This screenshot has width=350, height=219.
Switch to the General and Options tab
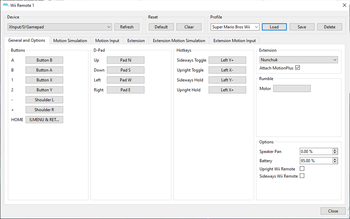coord(27,40)
